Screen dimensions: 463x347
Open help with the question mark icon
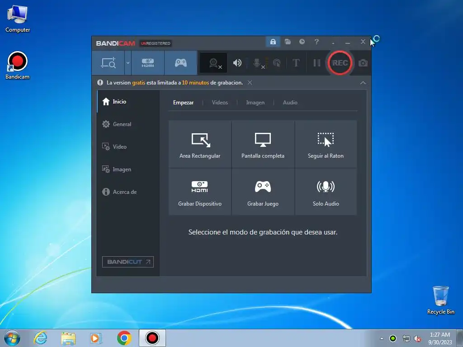pyautogui.click(x=316, y=42)
